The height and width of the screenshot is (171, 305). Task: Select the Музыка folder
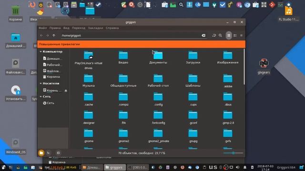click(x=89, y=81)
